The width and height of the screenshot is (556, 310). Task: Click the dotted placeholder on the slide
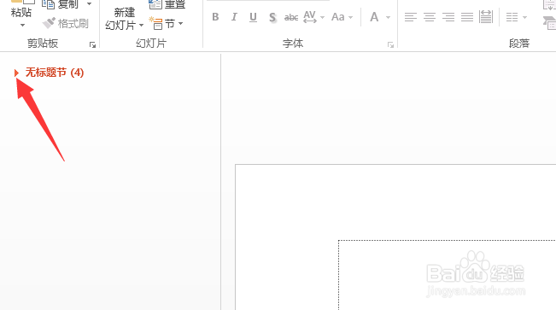(448, 275)
